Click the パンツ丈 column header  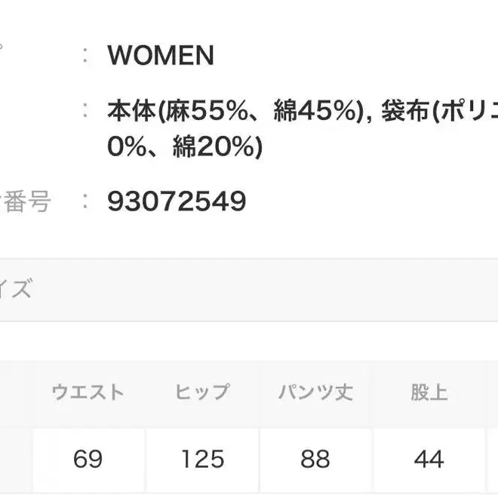click(315, 392)
